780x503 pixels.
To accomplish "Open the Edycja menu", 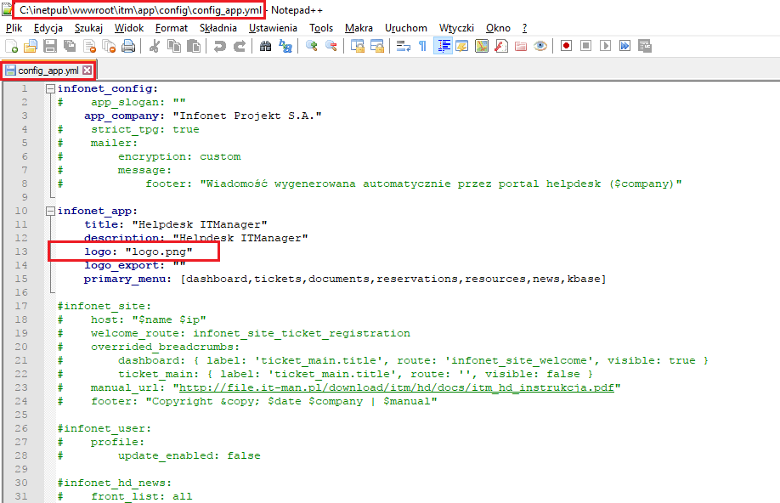I will 48,28.
